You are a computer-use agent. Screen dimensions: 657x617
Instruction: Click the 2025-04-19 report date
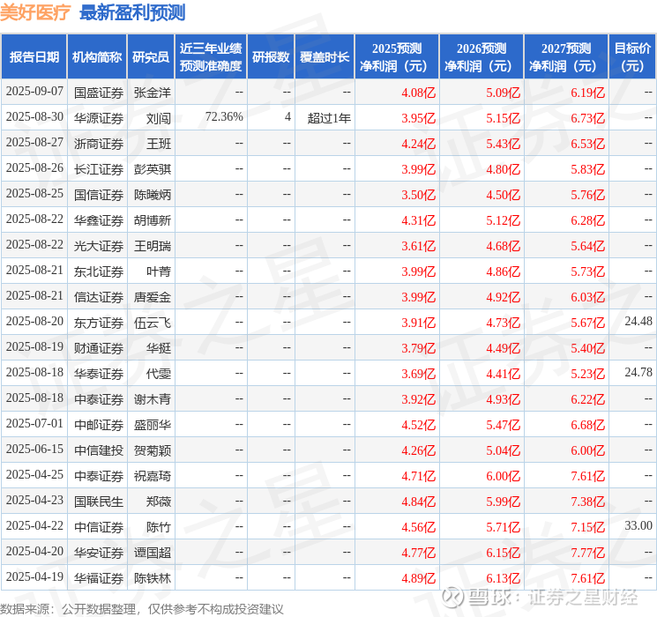pyautogui.click(x=34, y=576)
